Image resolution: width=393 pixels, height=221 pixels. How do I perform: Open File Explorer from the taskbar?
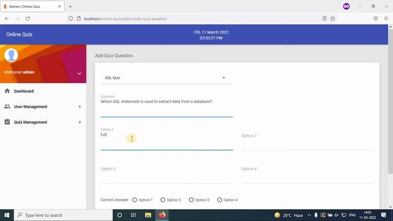148,215
